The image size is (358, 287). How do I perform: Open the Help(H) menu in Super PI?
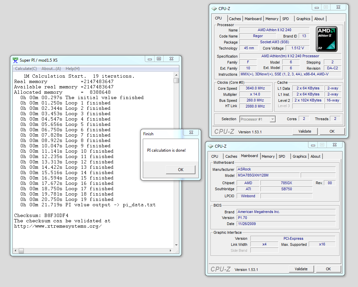click(73, 69)
